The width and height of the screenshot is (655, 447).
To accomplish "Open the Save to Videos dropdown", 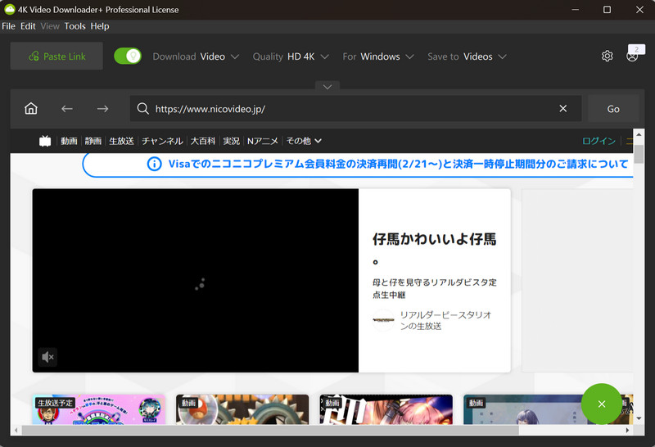I will (x=467, y=56).
